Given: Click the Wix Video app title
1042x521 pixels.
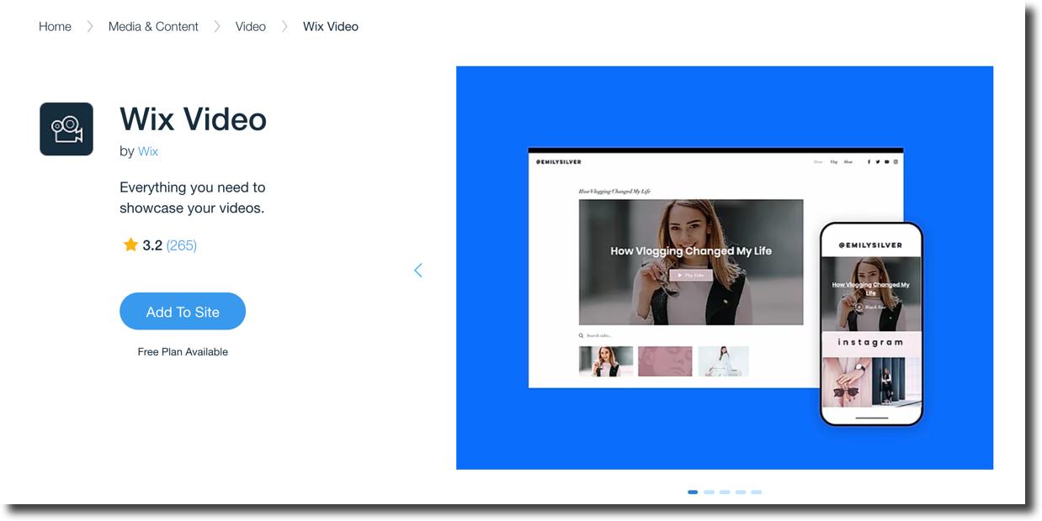Looking at the screenshot, I should click(x=193, y=119).
